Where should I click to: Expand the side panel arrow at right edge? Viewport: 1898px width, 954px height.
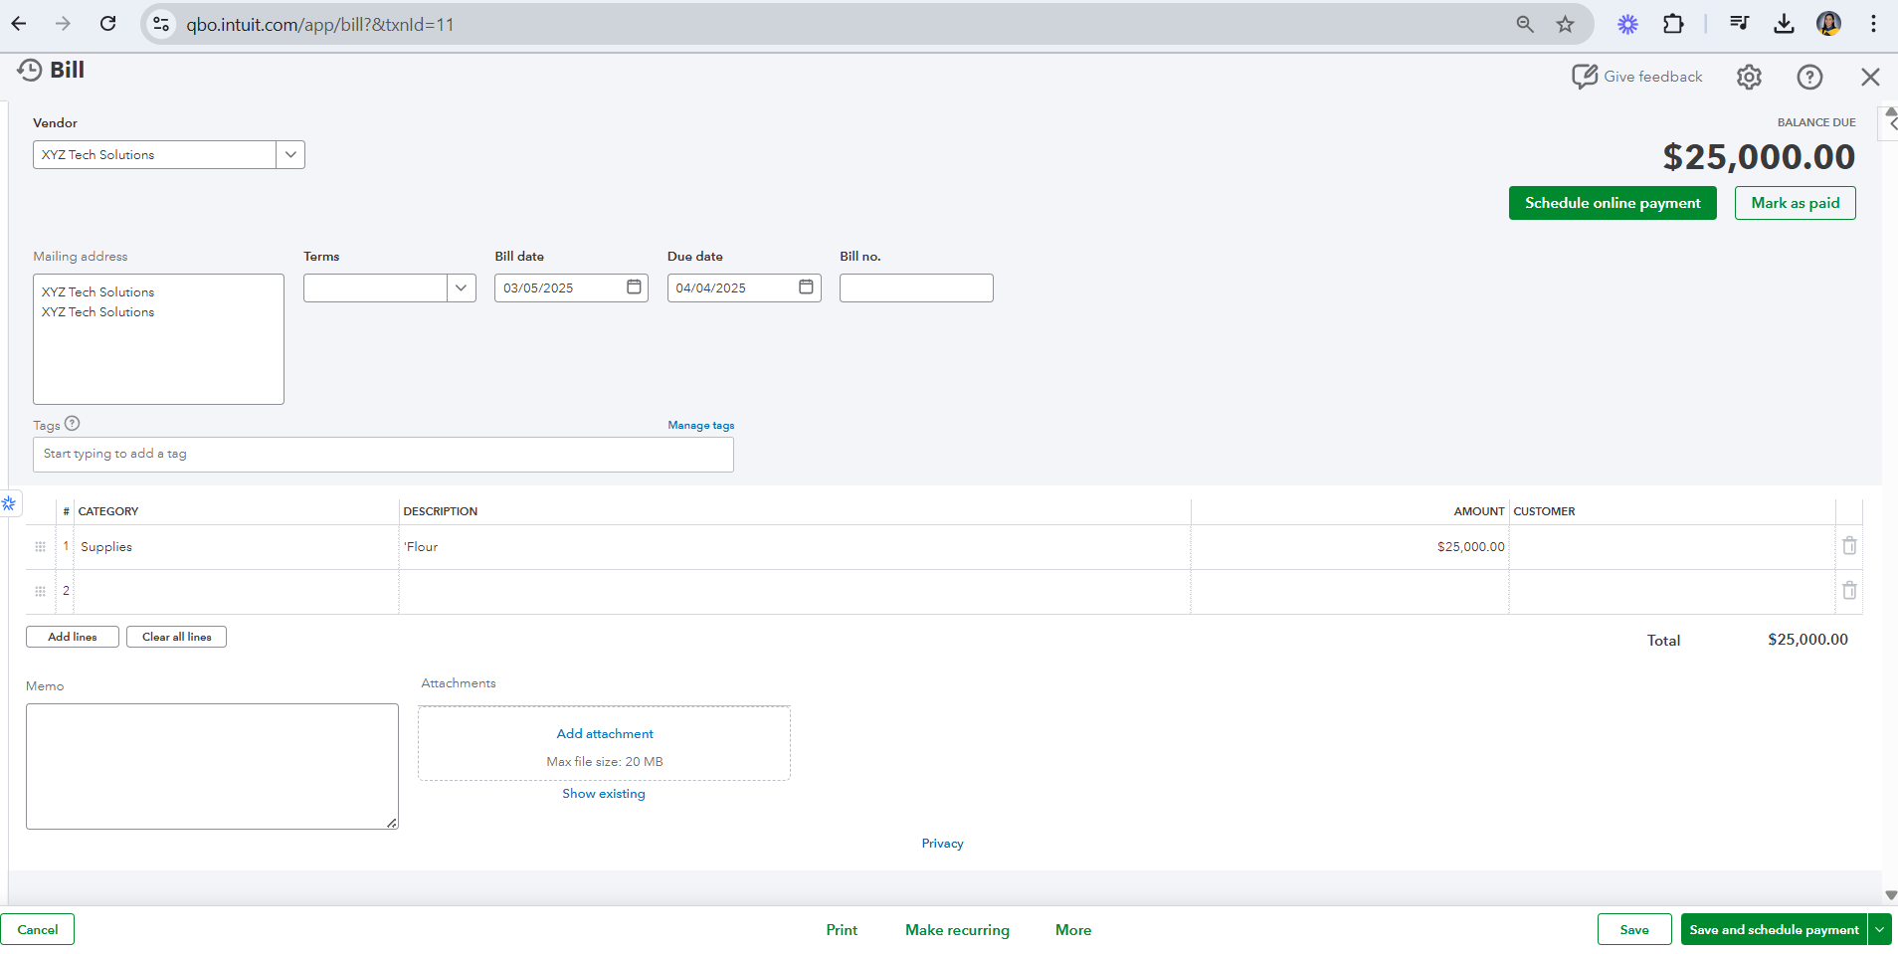1890,123
